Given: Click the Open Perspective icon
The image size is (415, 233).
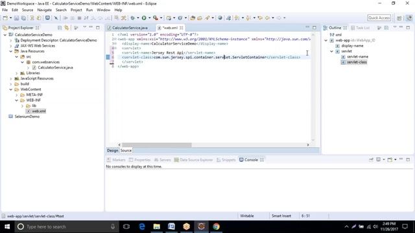Looking at the screenshot, I should click(x=399, y=18).
